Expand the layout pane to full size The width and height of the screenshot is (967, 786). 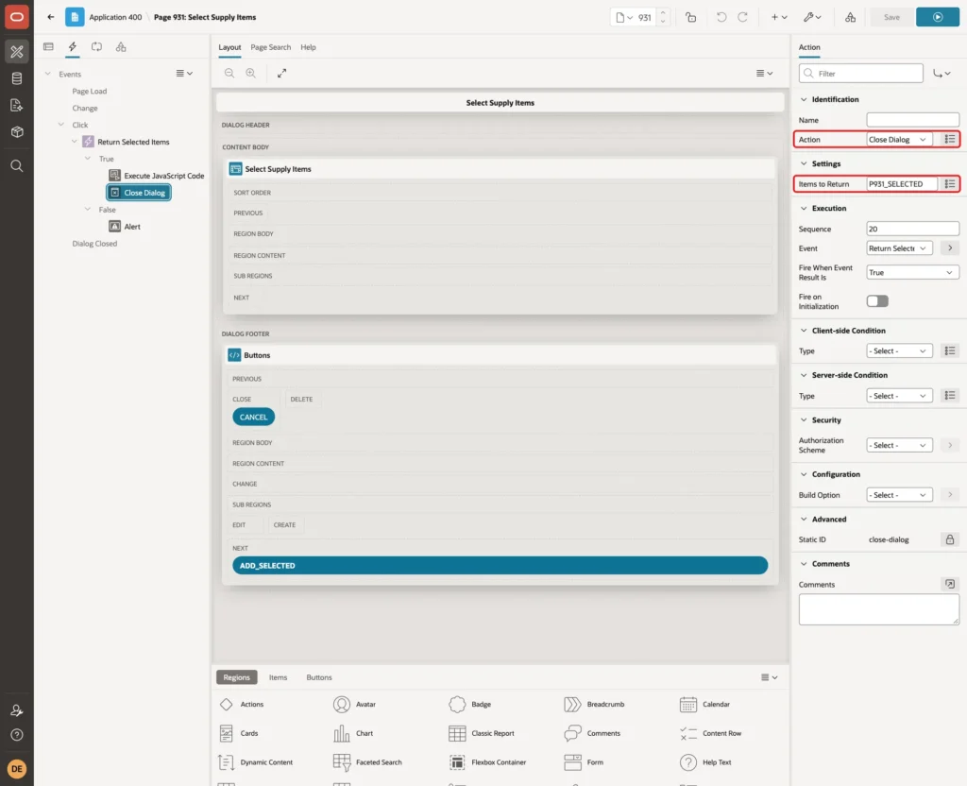pos(281,73)
